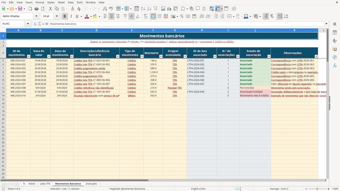Format as percent
Screen dimensions: 340x191
[x=182, y=16]
